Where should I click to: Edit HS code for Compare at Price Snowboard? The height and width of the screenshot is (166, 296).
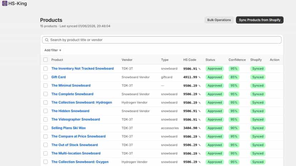point(199,137)
